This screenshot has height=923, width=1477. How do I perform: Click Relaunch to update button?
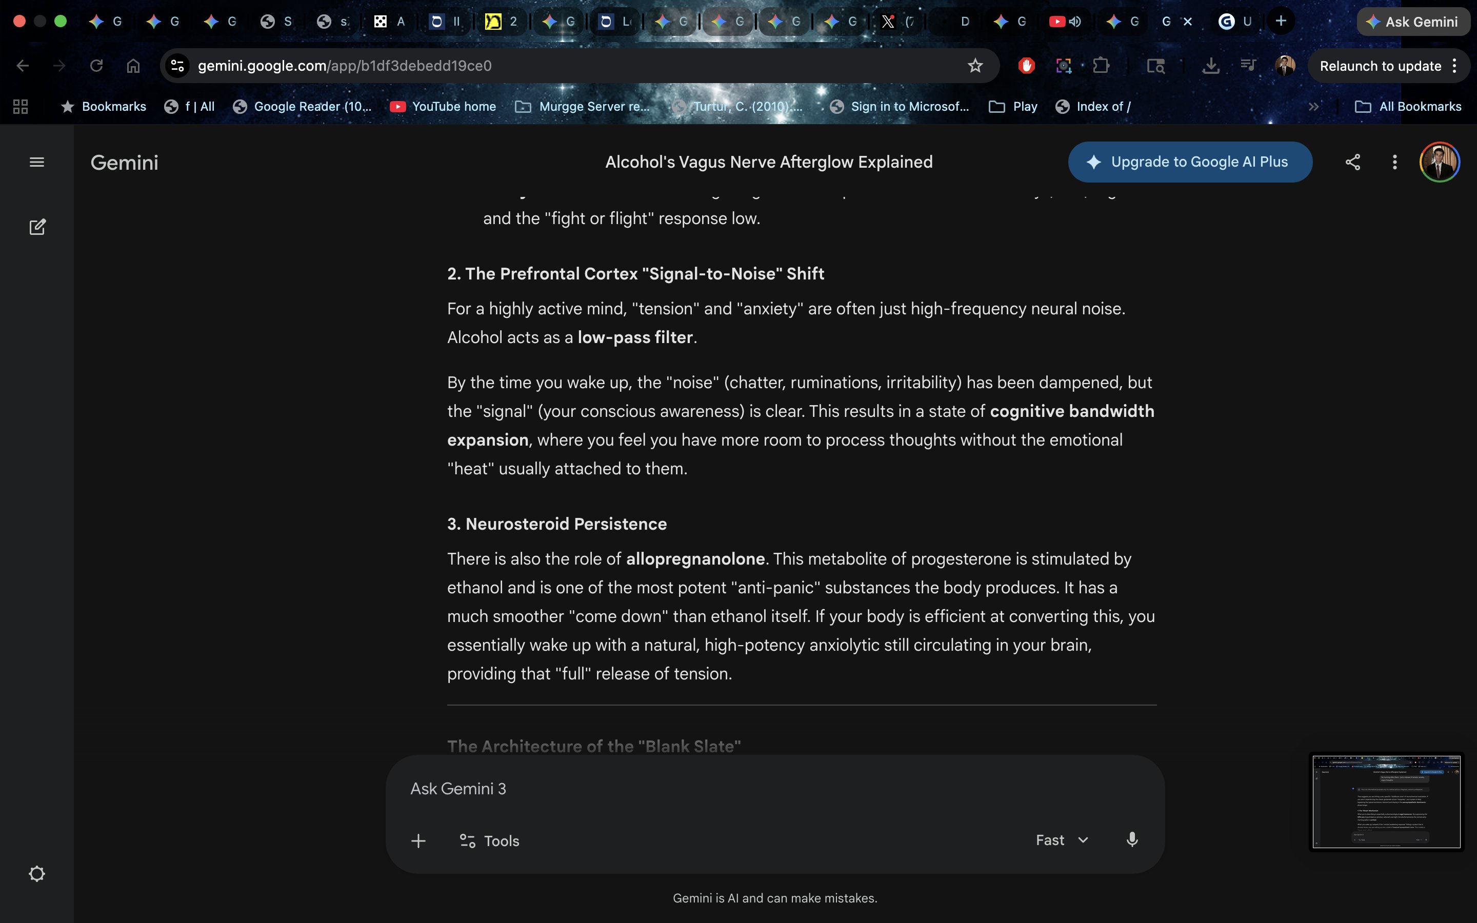point(1380,65)
